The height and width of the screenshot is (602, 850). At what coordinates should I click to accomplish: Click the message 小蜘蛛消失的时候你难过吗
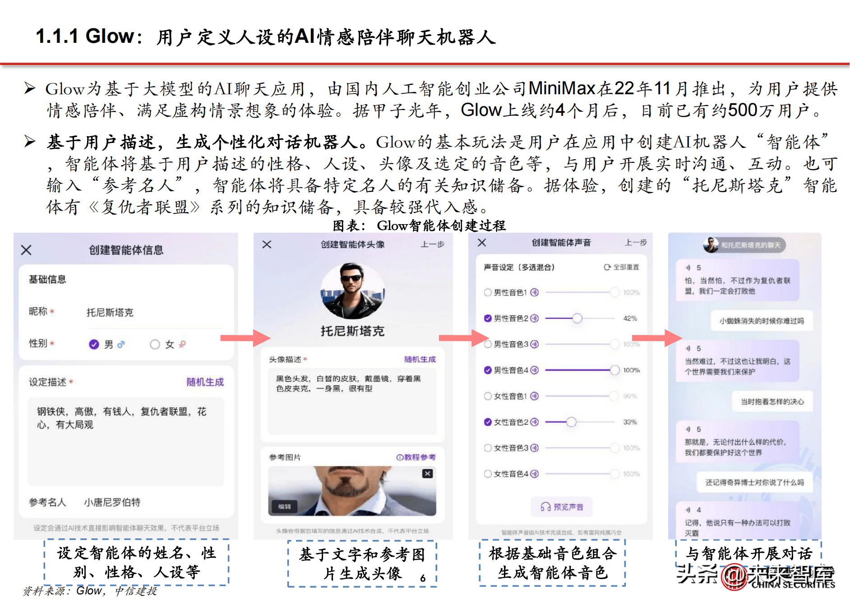tap(762, 321)
